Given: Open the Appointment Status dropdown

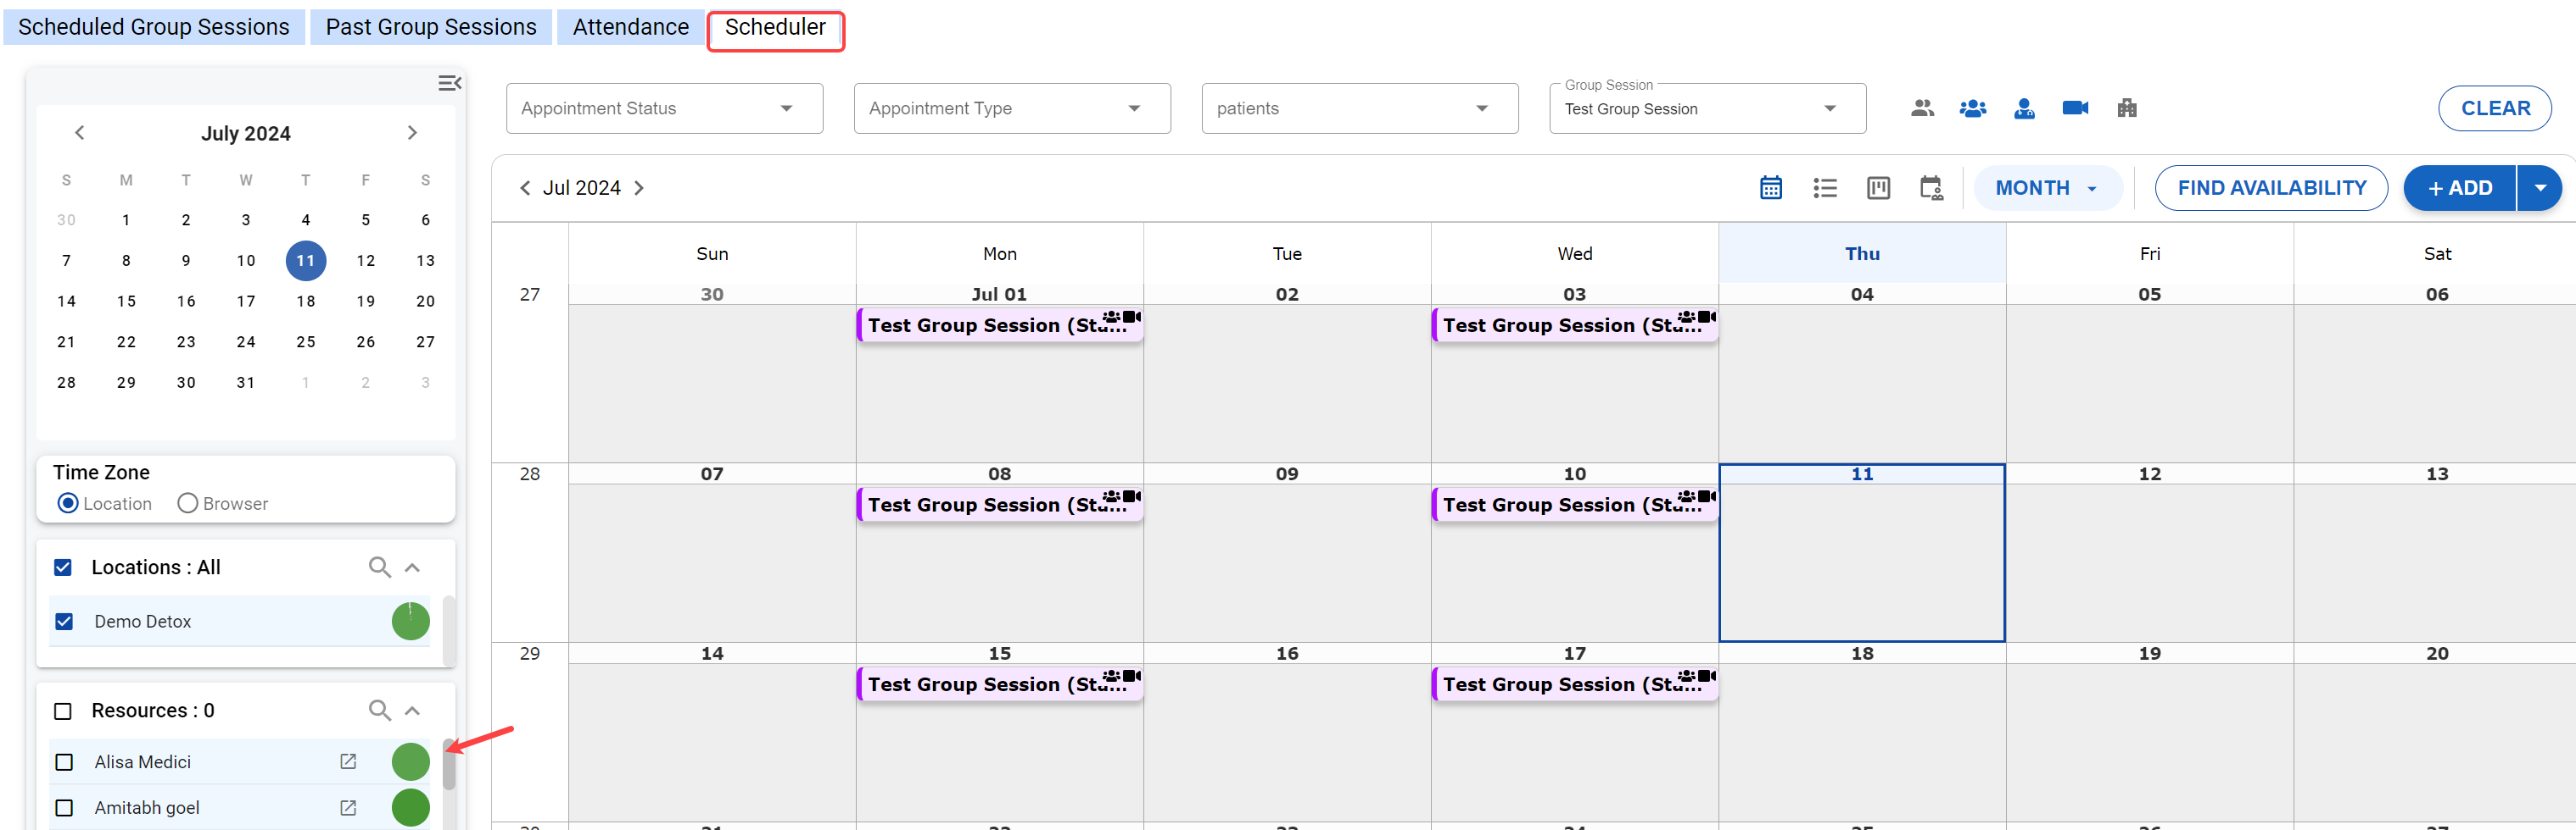Looking at the screenshot, I should click(x=664, y=108).
